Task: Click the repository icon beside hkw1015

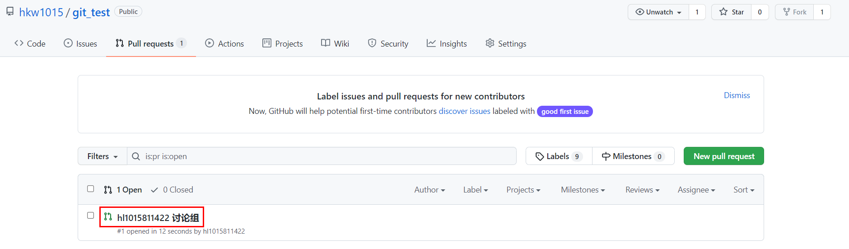Action: click(10, 12)
